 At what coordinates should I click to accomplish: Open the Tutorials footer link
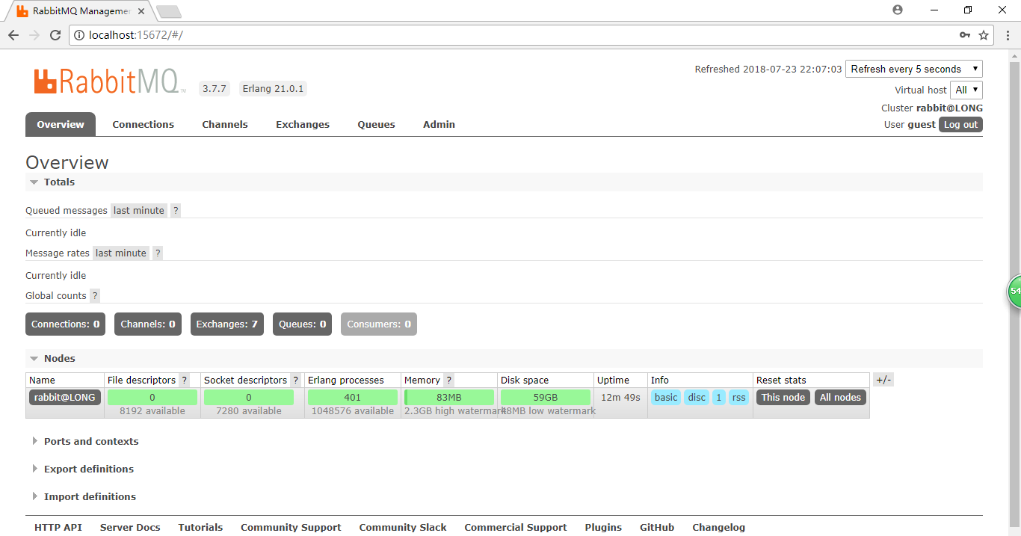point(200,528)
